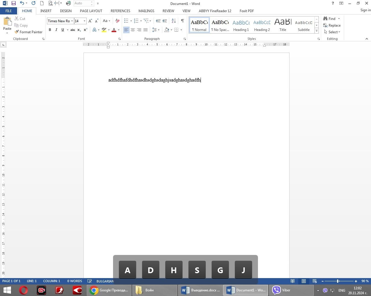The height and width of the screenshot is (296, 371).
Task: Switch to the INSERT tab
Action: point(46,11)
